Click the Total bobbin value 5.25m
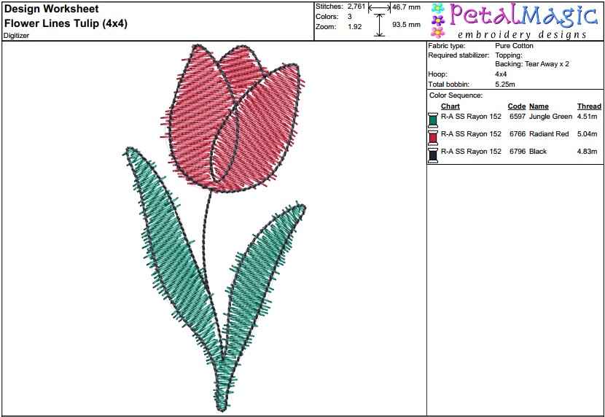 coord(504,84)
